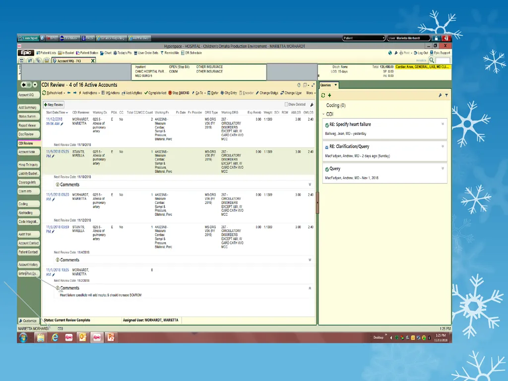Click the Stop Bill/DNB toolbar button
The width and height of the screenshot is (508, 381).
pos(179,93)
